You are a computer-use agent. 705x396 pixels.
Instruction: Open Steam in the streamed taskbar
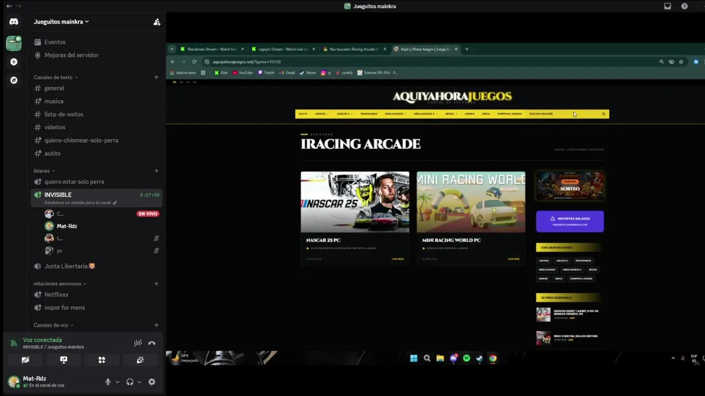click(x=480, y=358)
